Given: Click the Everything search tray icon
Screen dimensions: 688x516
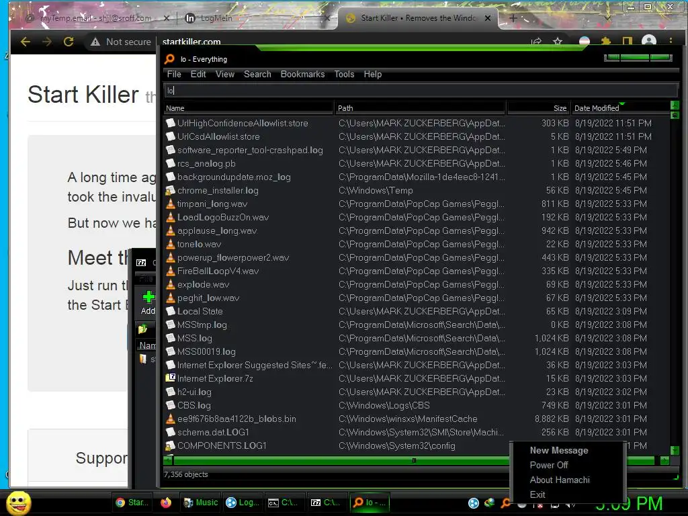Looking at the screenshot, I should (x=505, y=503).
